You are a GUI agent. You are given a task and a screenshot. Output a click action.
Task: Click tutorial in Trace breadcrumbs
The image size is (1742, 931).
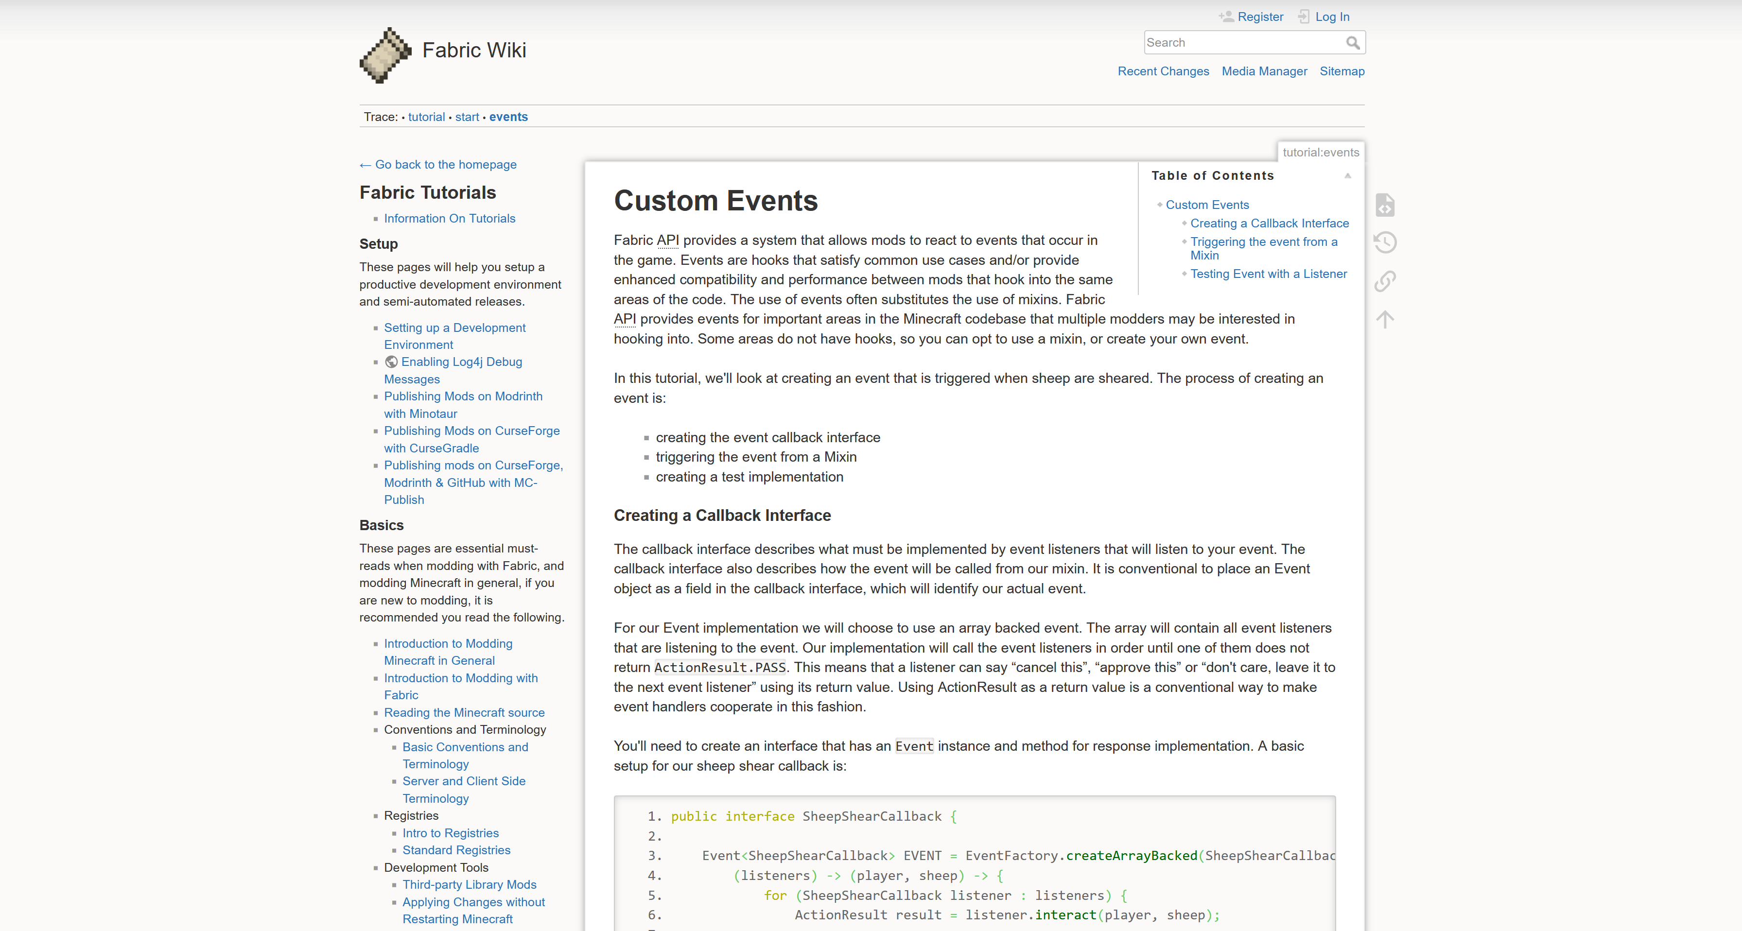[426, 117]
